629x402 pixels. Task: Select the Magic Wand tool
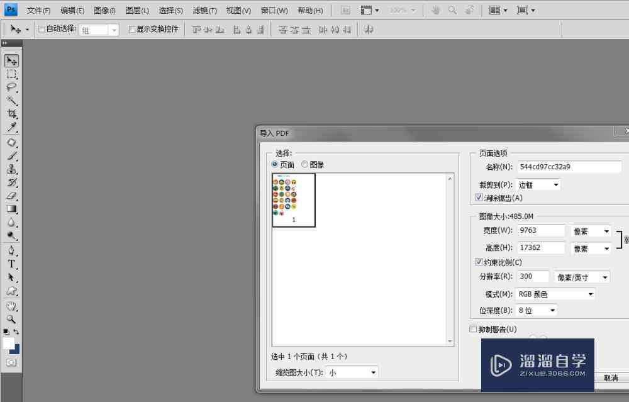coord(11,100)
